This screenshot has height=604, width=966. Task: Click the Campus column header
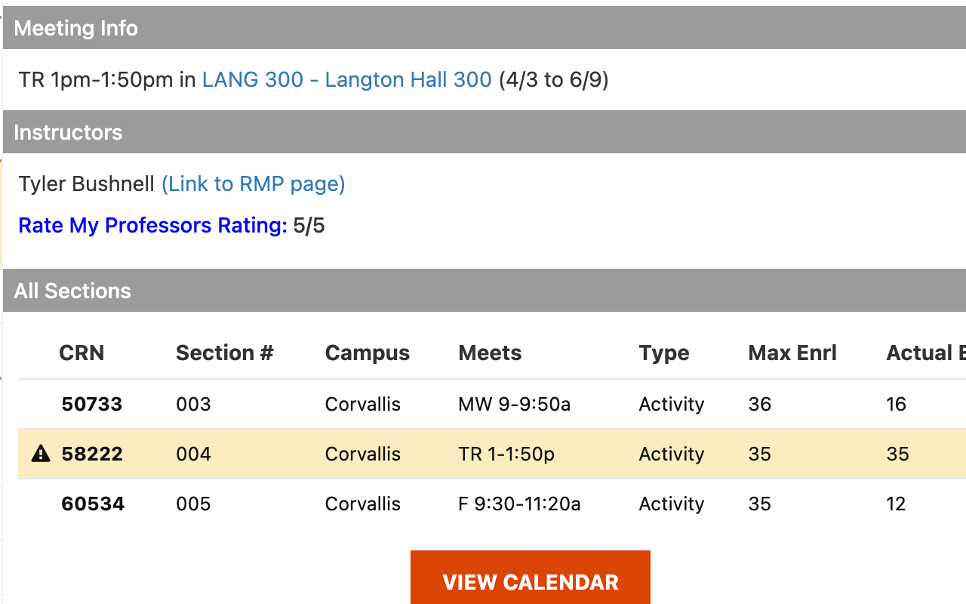coord(368,353)
